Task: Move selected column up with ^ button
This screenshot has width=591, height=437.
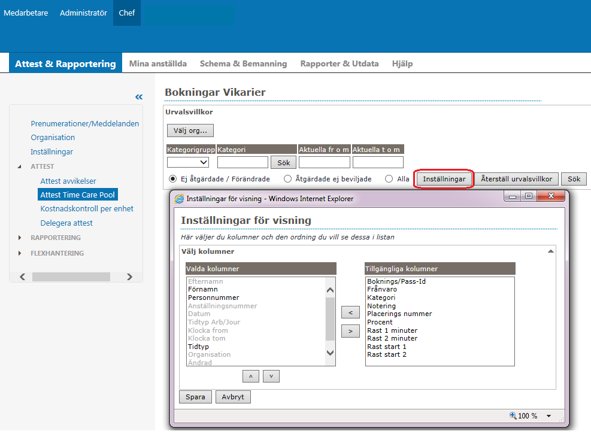Action: [x=251, y=376]
